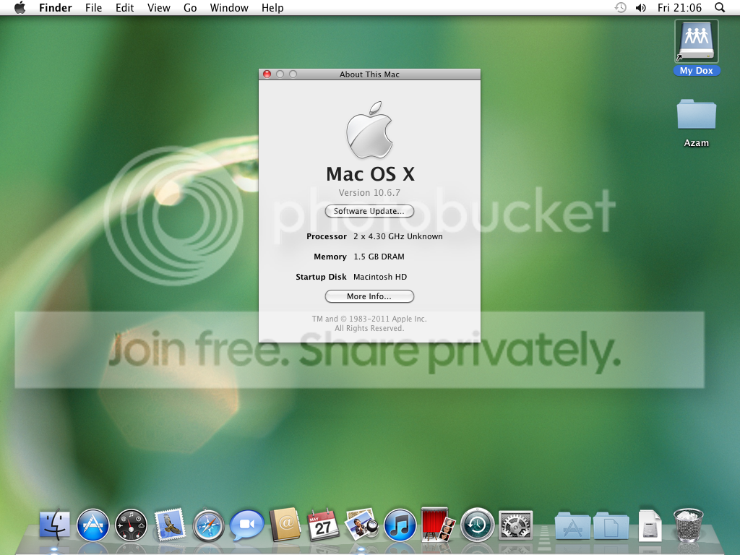Close the About This Mac window
Viewport: 740px width, 555px height.
(267, 74)
